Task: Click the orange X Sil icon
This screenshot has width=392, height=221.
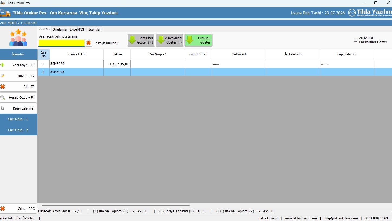Action: point(2,87)
